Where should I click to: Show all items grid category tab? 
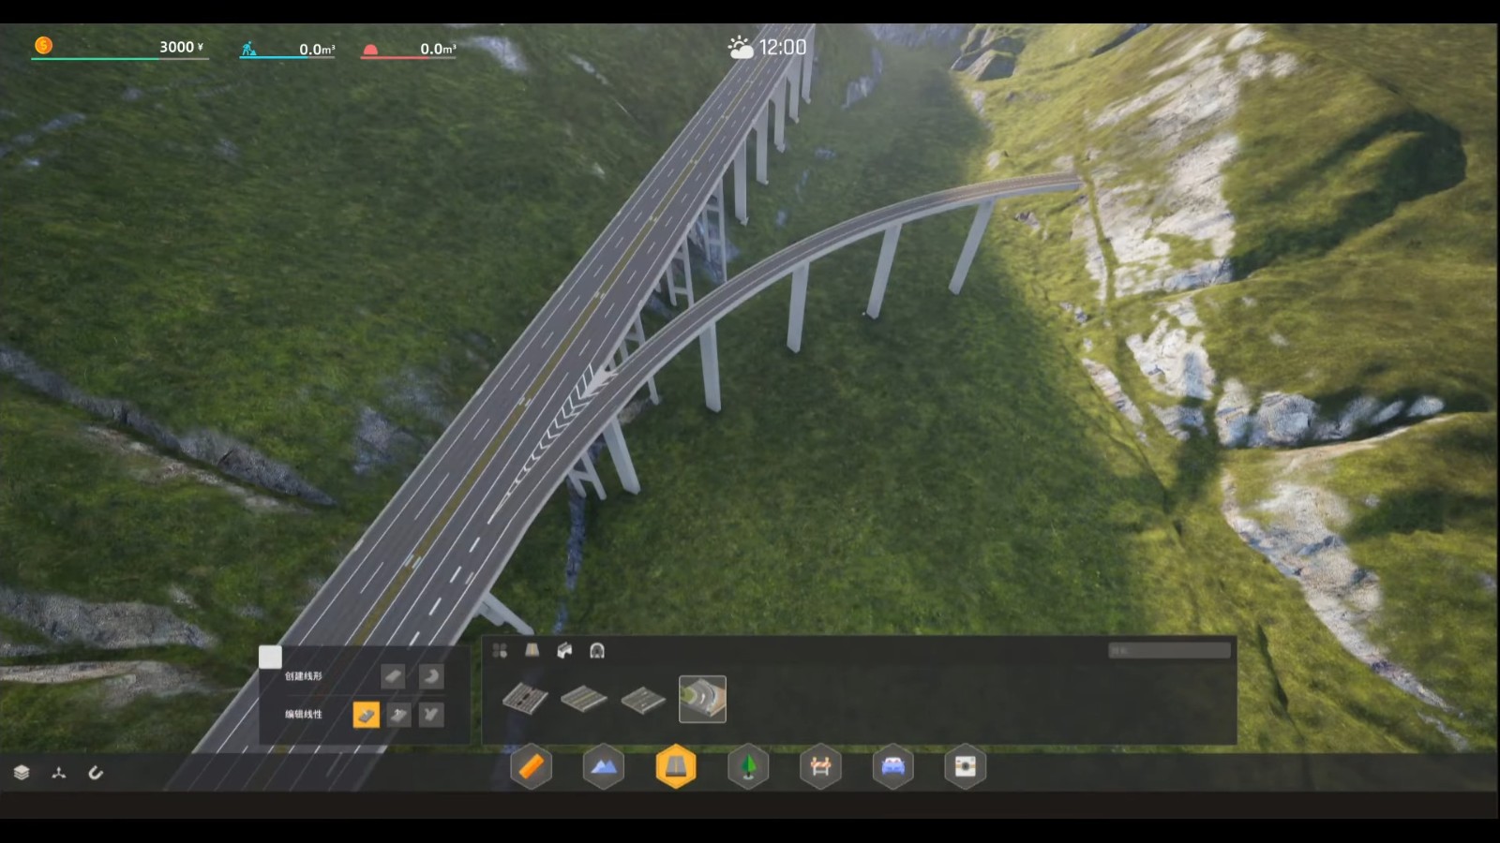pos(500,650)
